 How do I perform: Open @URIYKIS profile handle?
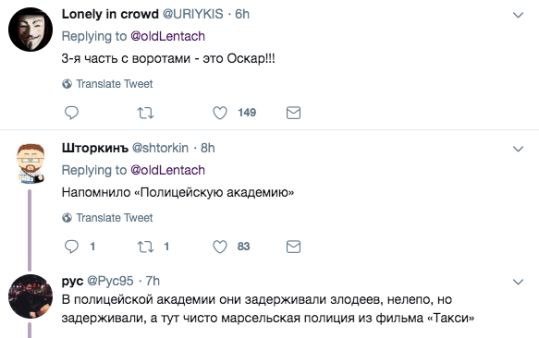[x=193, y=14]
